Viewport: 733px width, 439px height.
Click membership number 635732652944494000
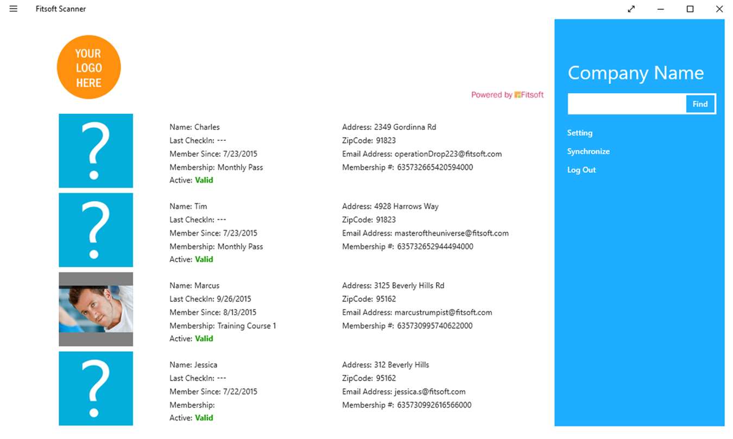[435, 246]
